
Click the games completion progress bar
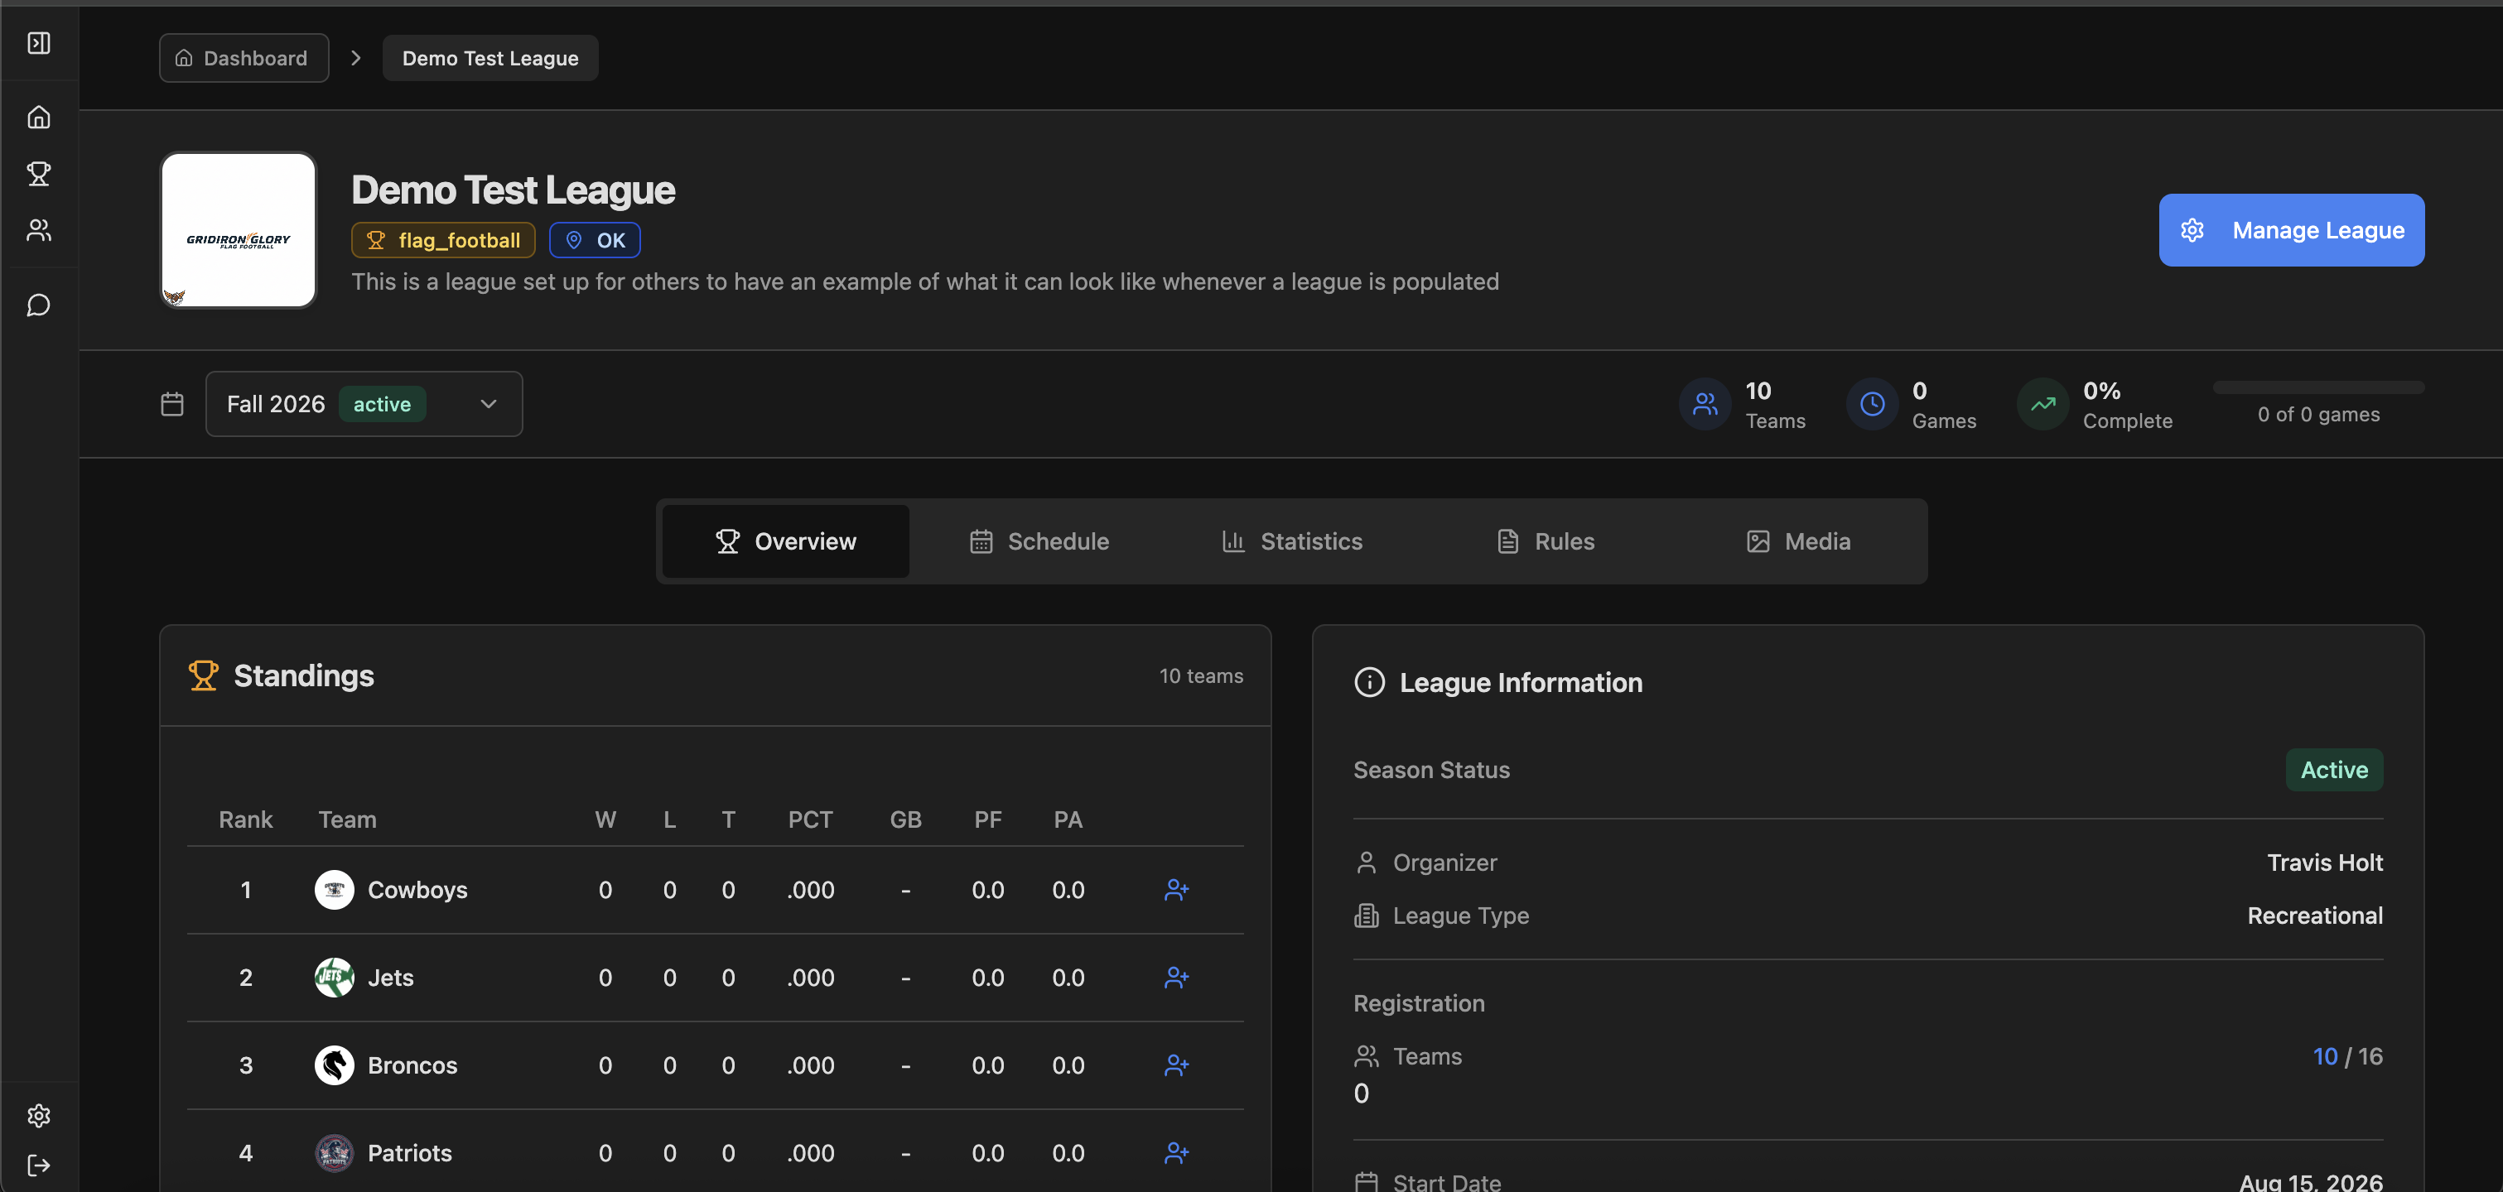[x=2317, y=387]
